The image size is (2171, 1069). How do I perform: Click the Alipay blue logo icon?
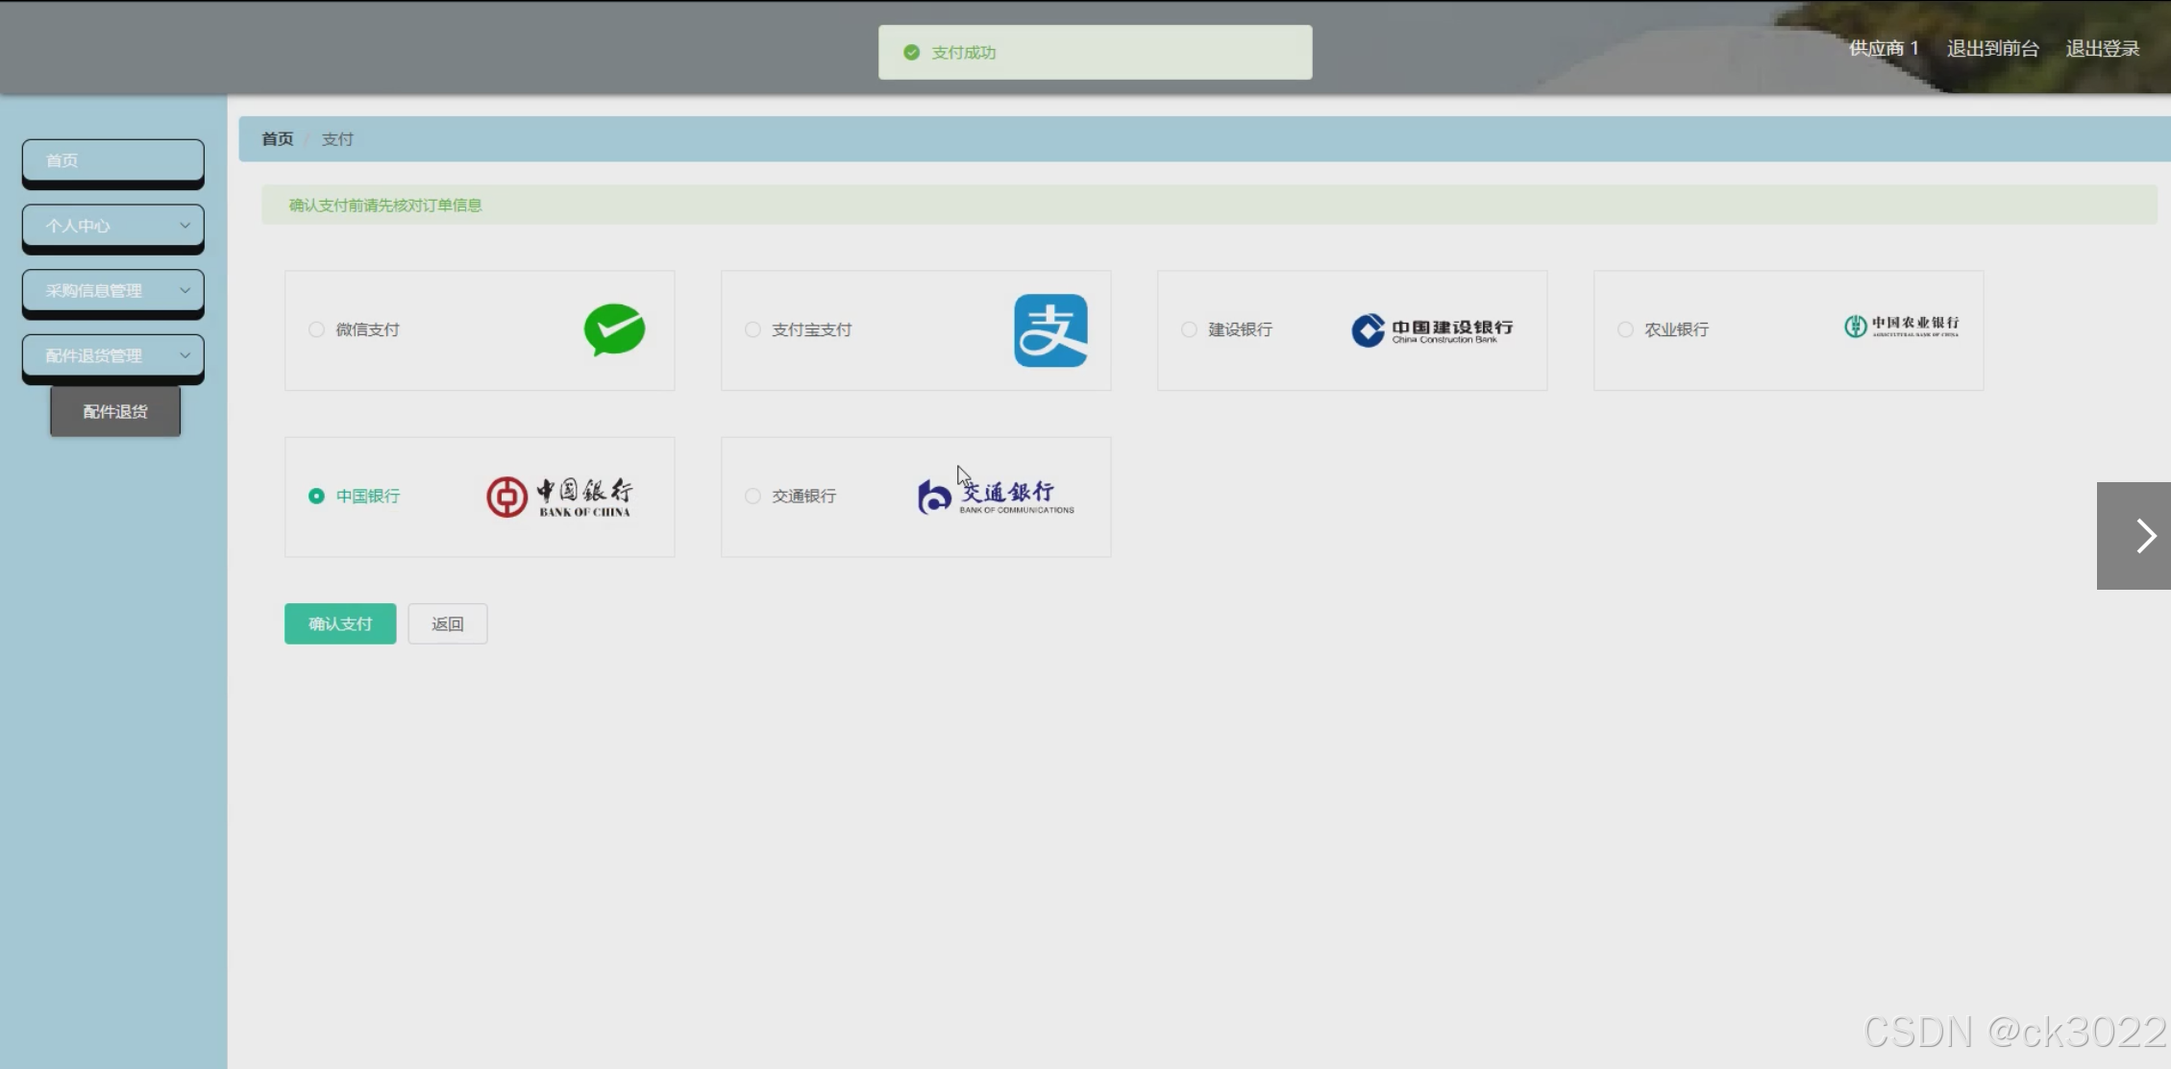pyautogui.click(x=1050, y=330)
